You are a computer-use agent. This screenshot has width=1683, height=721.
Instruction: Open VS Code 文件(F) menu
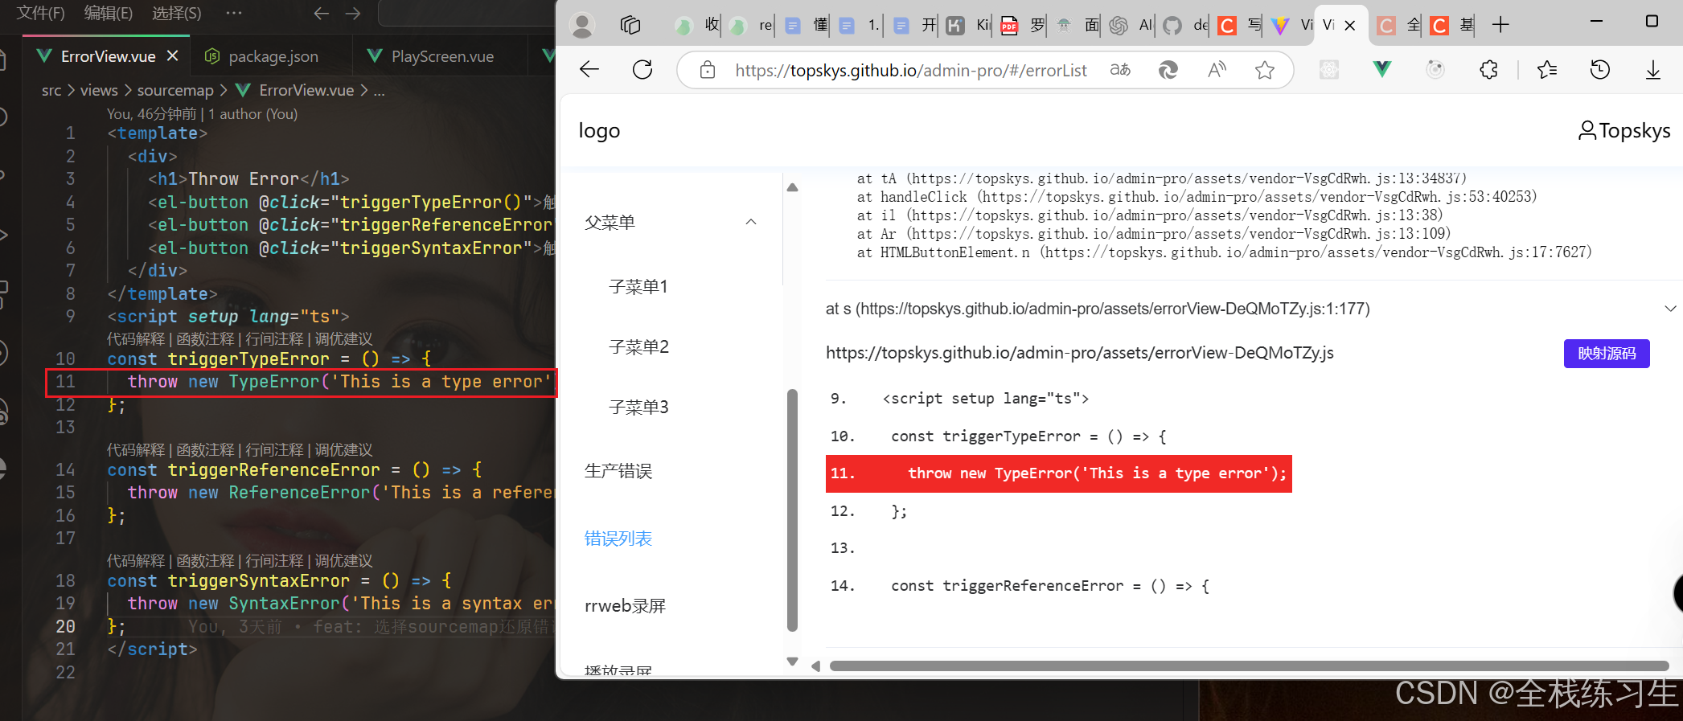(41, 13)
